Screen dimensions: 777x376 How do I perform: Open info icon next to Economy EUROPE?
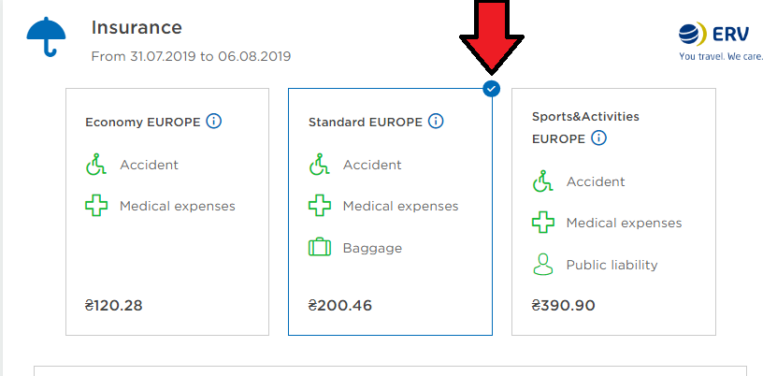[213, 121]
